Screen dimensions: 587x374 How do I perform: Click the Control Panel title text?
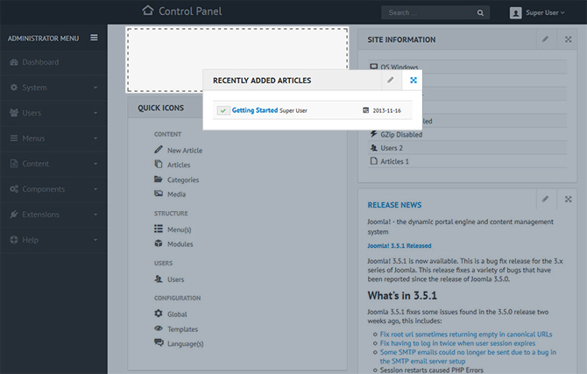(x=190, y=11)
